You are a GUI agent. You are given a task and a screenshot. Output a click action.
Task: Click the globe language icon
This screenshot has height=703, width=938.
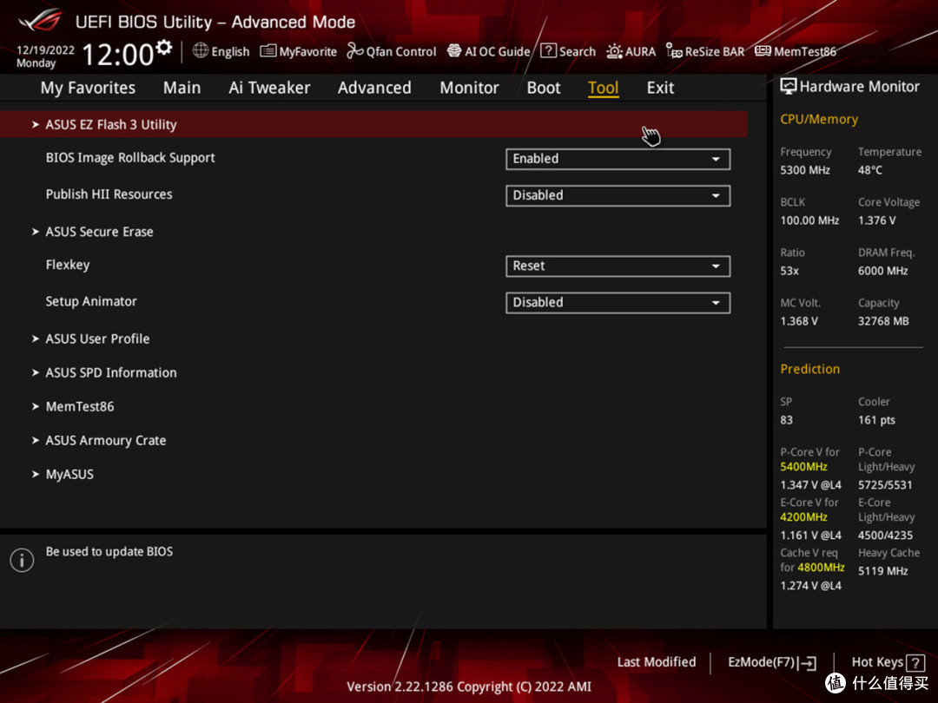click(x=201, y=51)
